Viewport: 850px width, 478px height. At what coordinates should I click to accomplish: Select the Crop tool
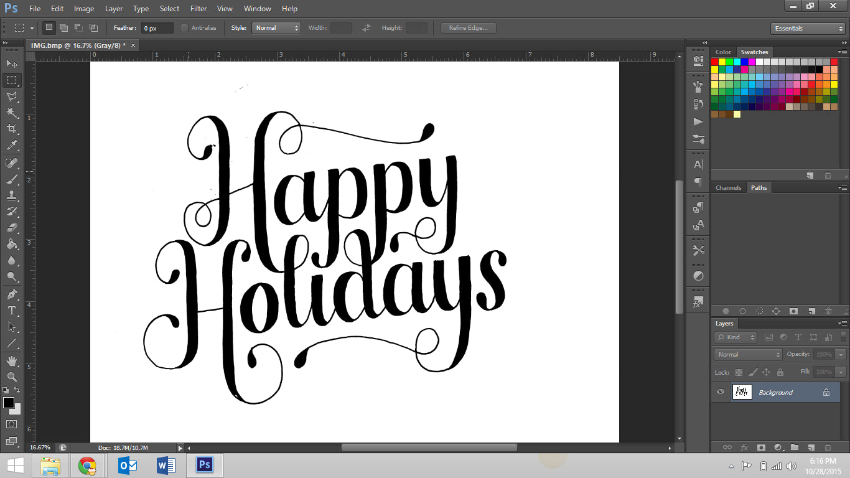coord(12,129)
